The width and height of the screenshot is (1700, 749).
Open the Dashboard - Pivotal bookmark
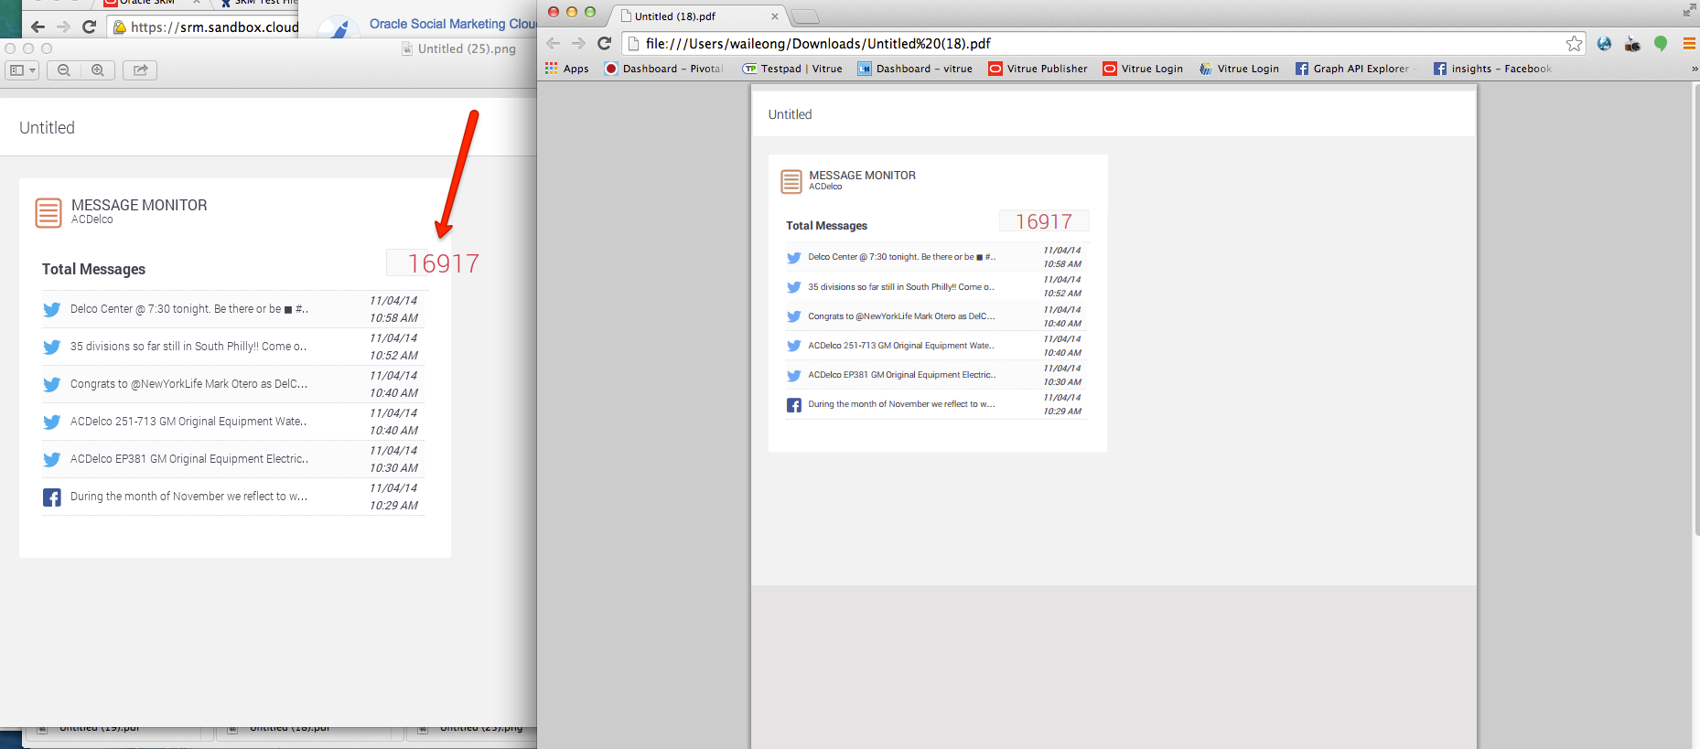[x=664, y=69]
